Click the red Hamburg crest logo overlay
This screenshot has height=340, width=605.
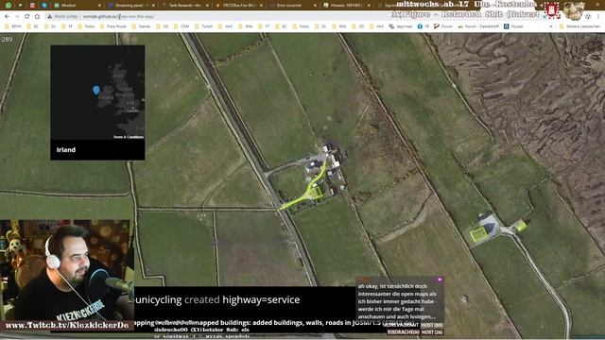[x=552, y=10]
